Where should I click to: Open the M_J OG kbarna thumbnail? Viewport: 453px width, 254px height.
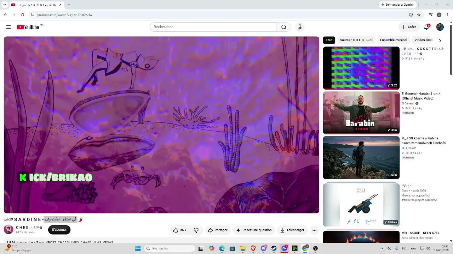[361, 158]
